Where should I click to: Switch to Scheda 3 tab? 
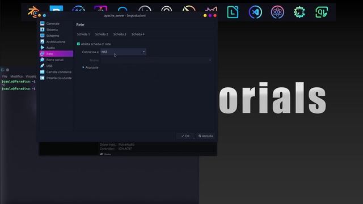(x=120, y=34)
